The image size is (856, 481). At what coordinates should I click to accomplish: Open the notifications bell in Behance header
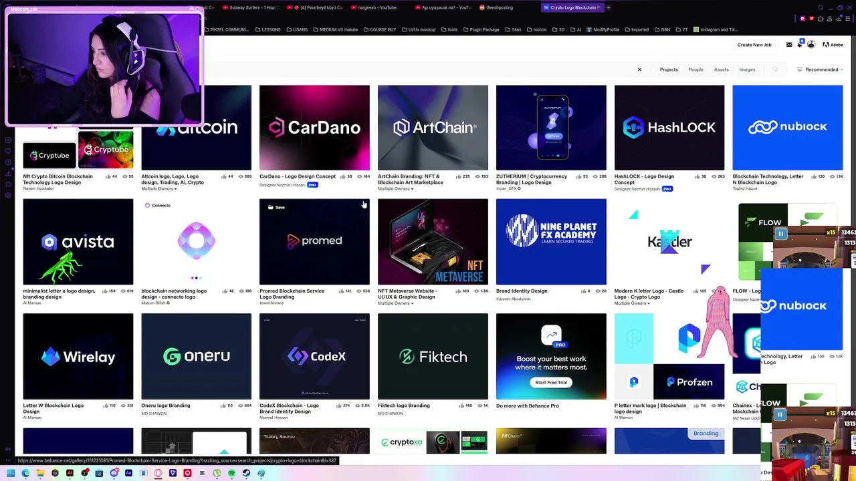click(800, 45)
